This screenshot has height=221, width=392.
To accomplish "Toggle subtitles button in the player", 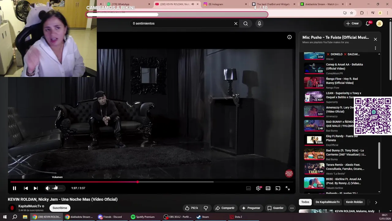I will (x=248, y=188).
